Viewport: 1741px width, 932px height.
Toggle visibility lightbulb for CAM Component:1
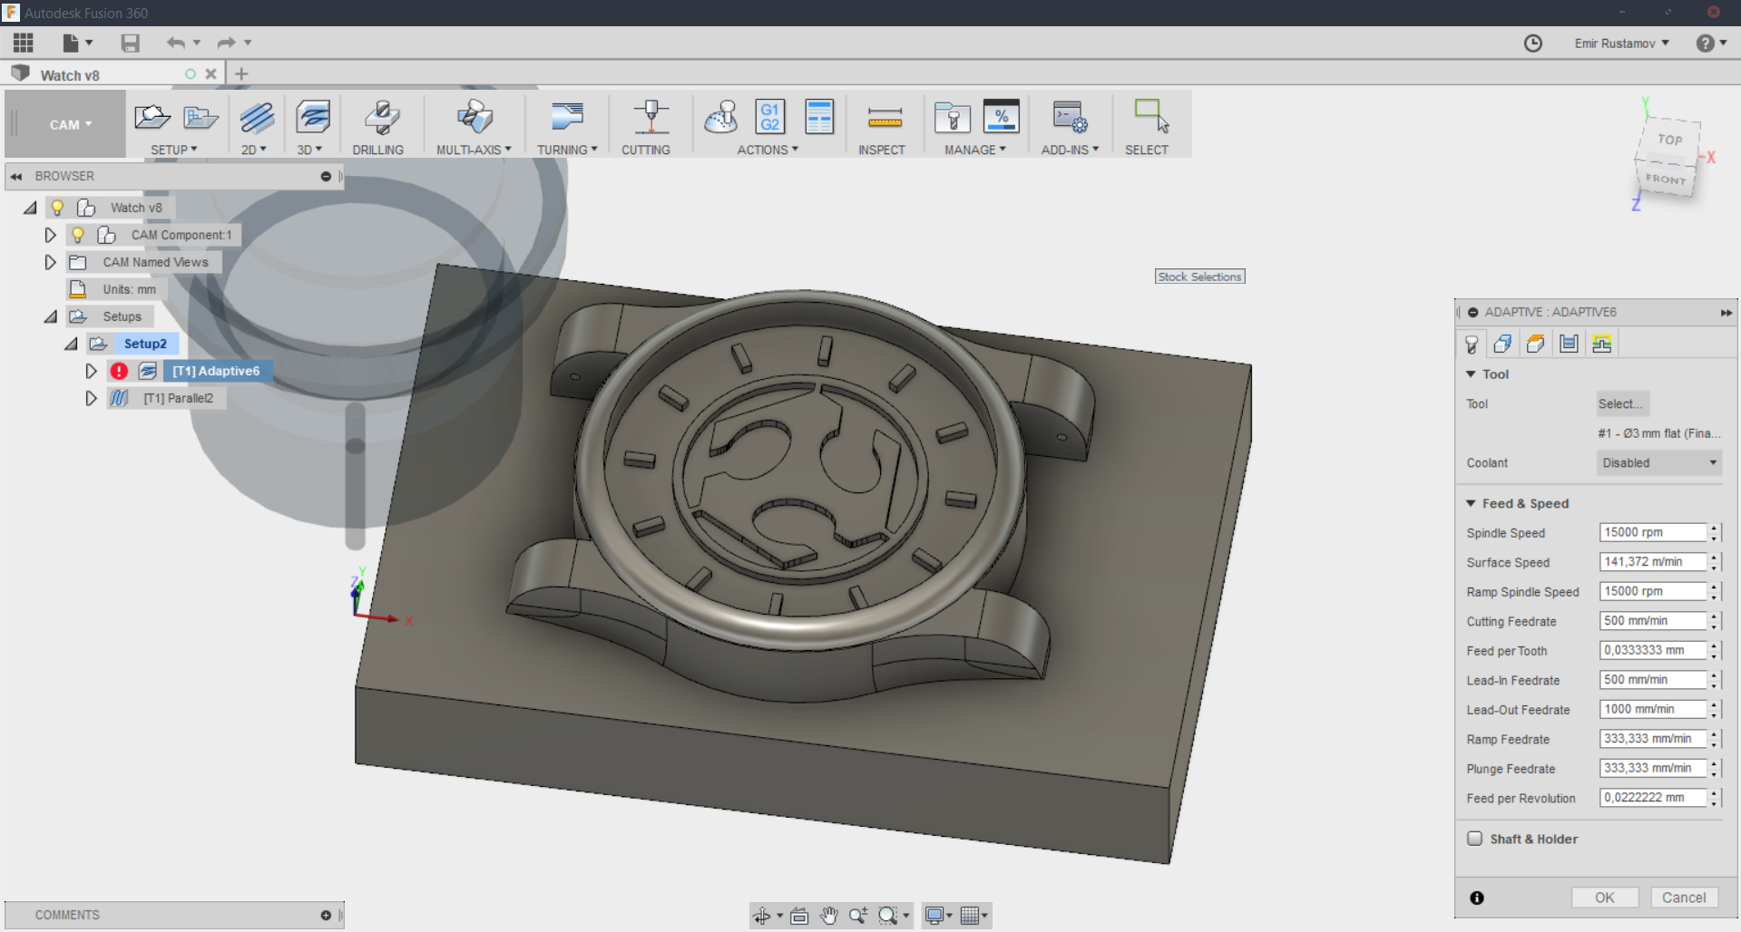[x=78, y=235]
